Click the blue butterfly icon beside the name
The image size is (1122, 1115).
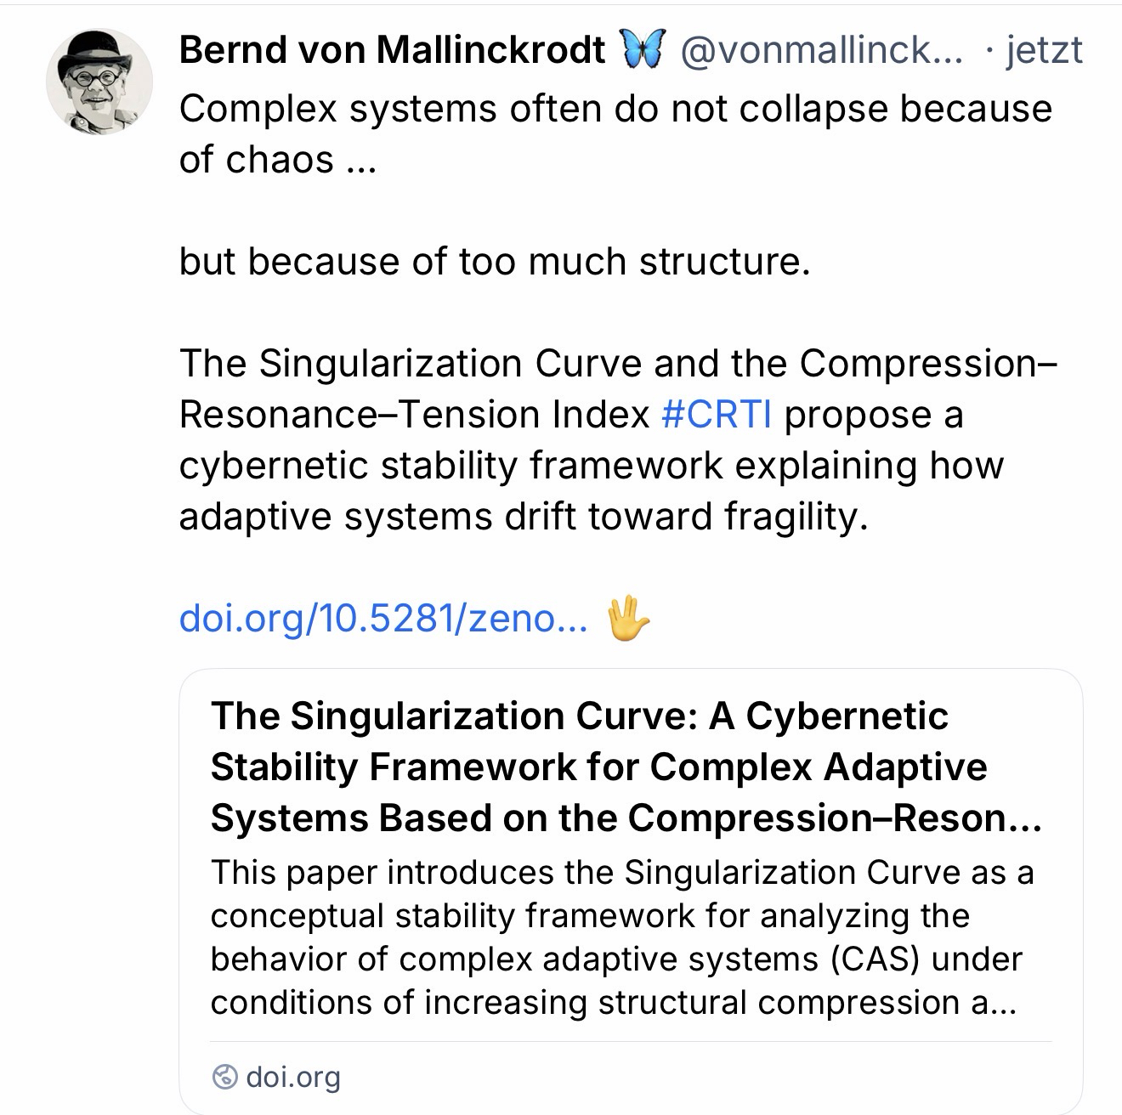pyautogui.click(x=642, y=49)
